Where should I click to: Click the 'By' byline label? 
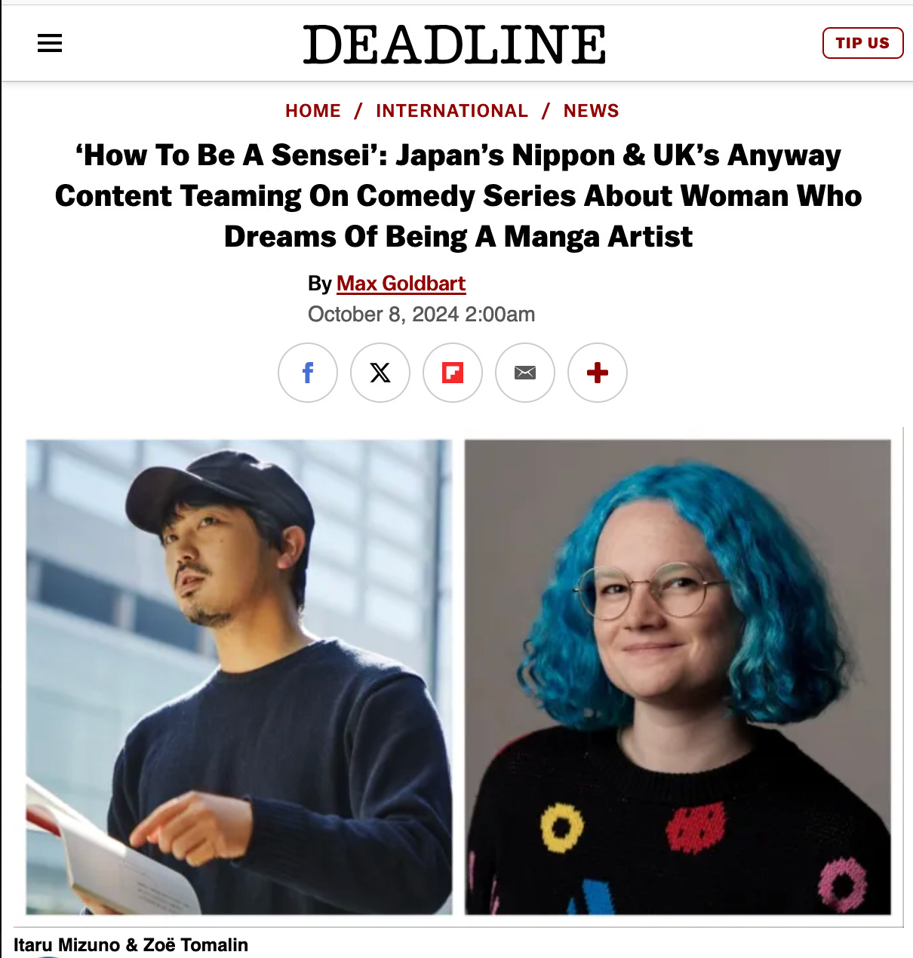320,284
